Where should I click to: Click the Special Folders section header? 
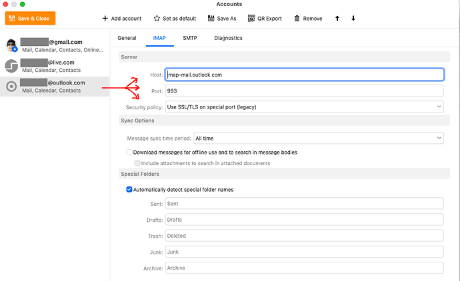[284, 174]
